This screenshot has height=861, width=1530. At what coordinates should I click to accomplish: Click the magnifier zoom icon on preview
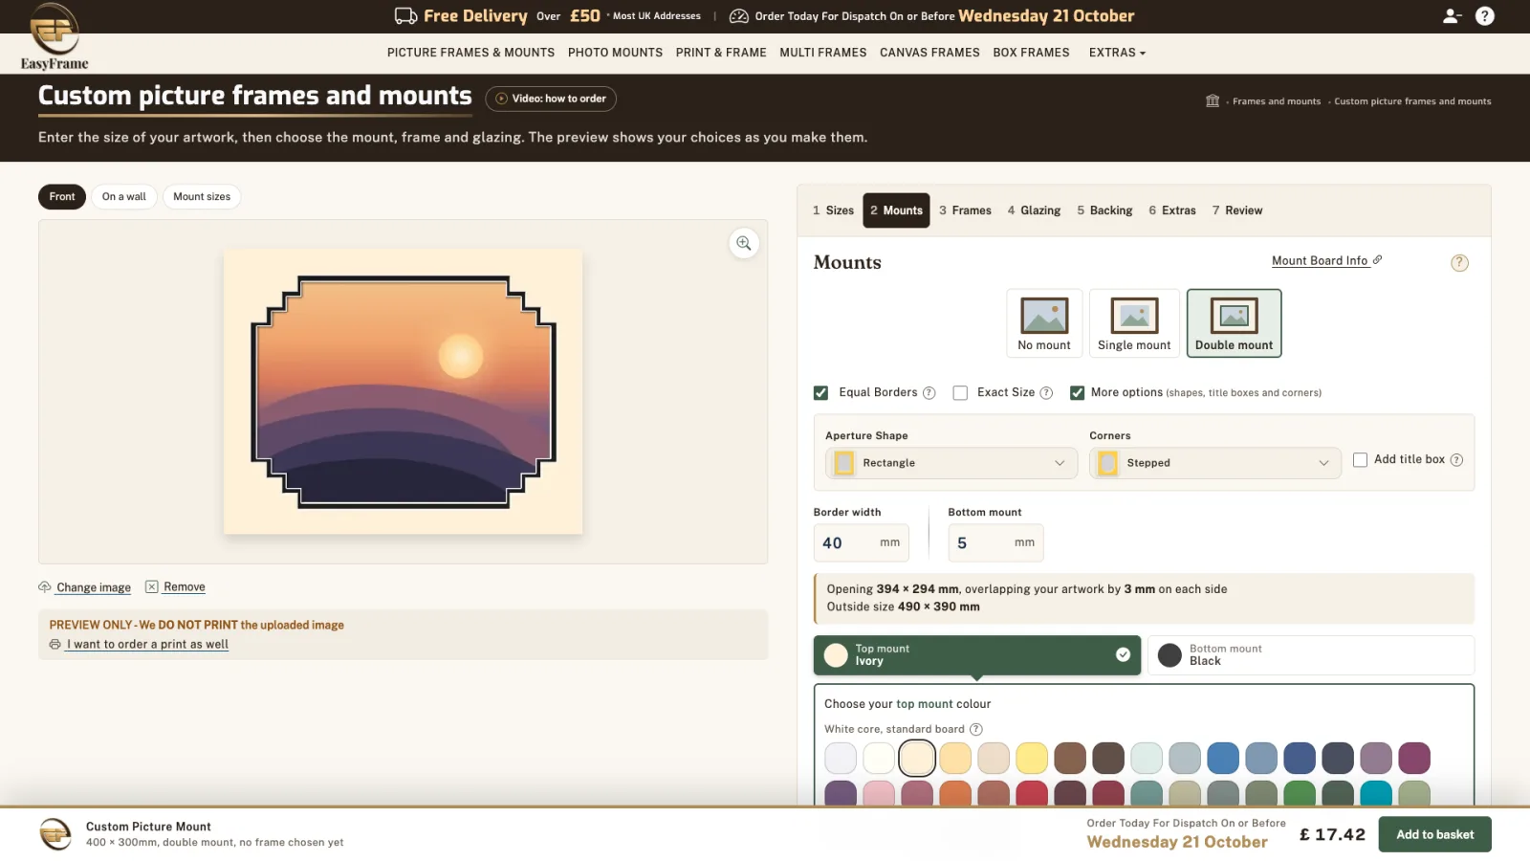point(744,243)
